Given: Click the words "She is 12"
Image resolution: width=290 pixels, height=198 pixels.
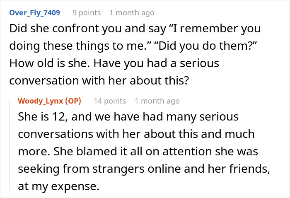Looking at the screenshot, I should pyautogui.click(x=40, y=117).
